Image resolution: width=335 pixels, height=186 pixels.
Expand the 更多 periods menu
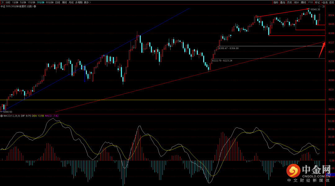[87, 2]
